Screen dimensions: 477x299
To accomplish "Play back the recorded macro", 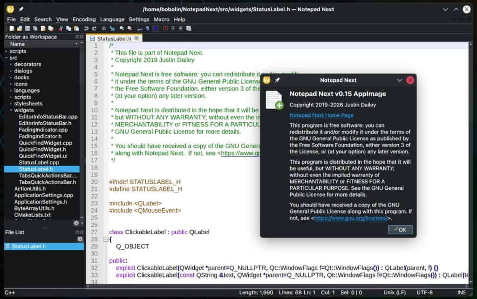I will pos(173,28).
